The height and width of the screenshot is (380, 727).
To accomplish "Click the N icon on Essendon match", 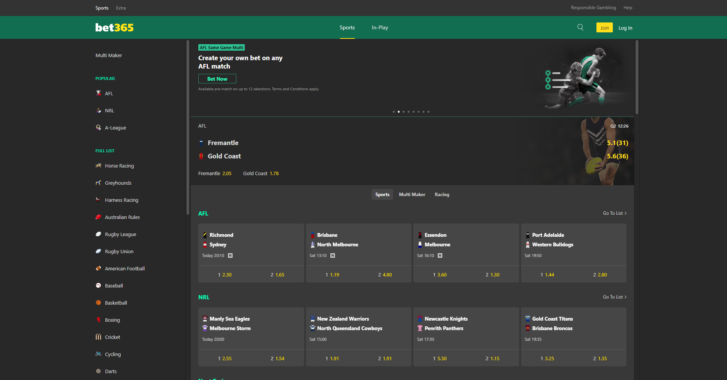I will (440, 255).
